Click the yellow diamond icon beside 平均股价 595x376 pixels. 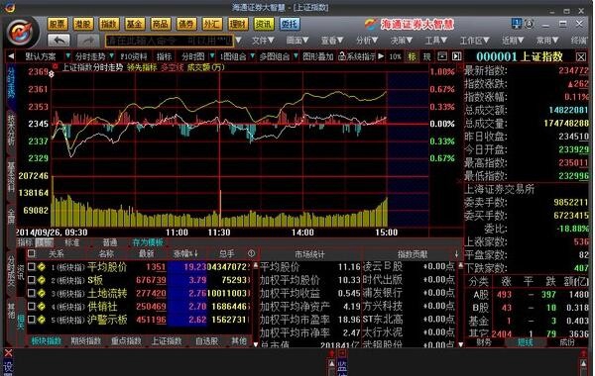click(42, 267)
